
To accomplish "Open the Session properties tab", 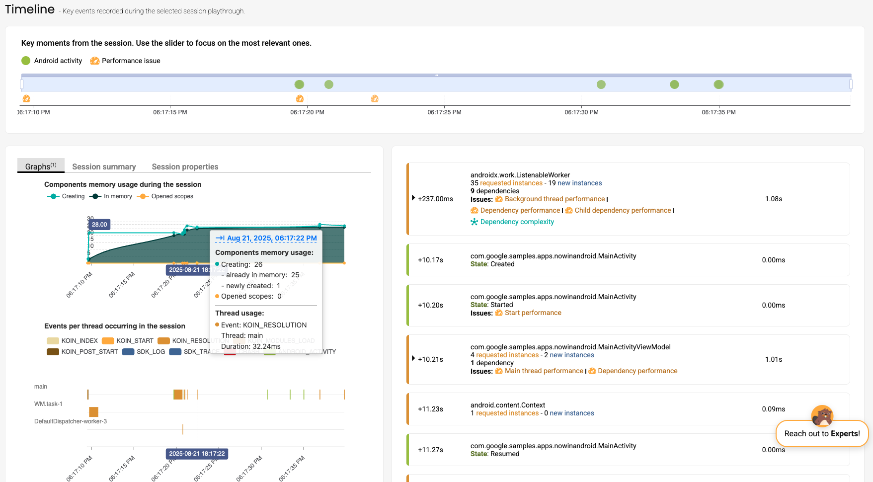I will pos(185,167).
